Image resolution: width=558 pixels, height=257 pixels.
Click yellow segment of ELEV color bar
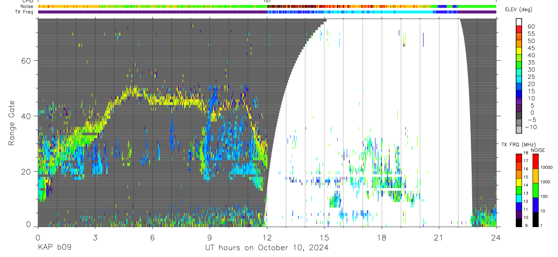click(519, 51)
